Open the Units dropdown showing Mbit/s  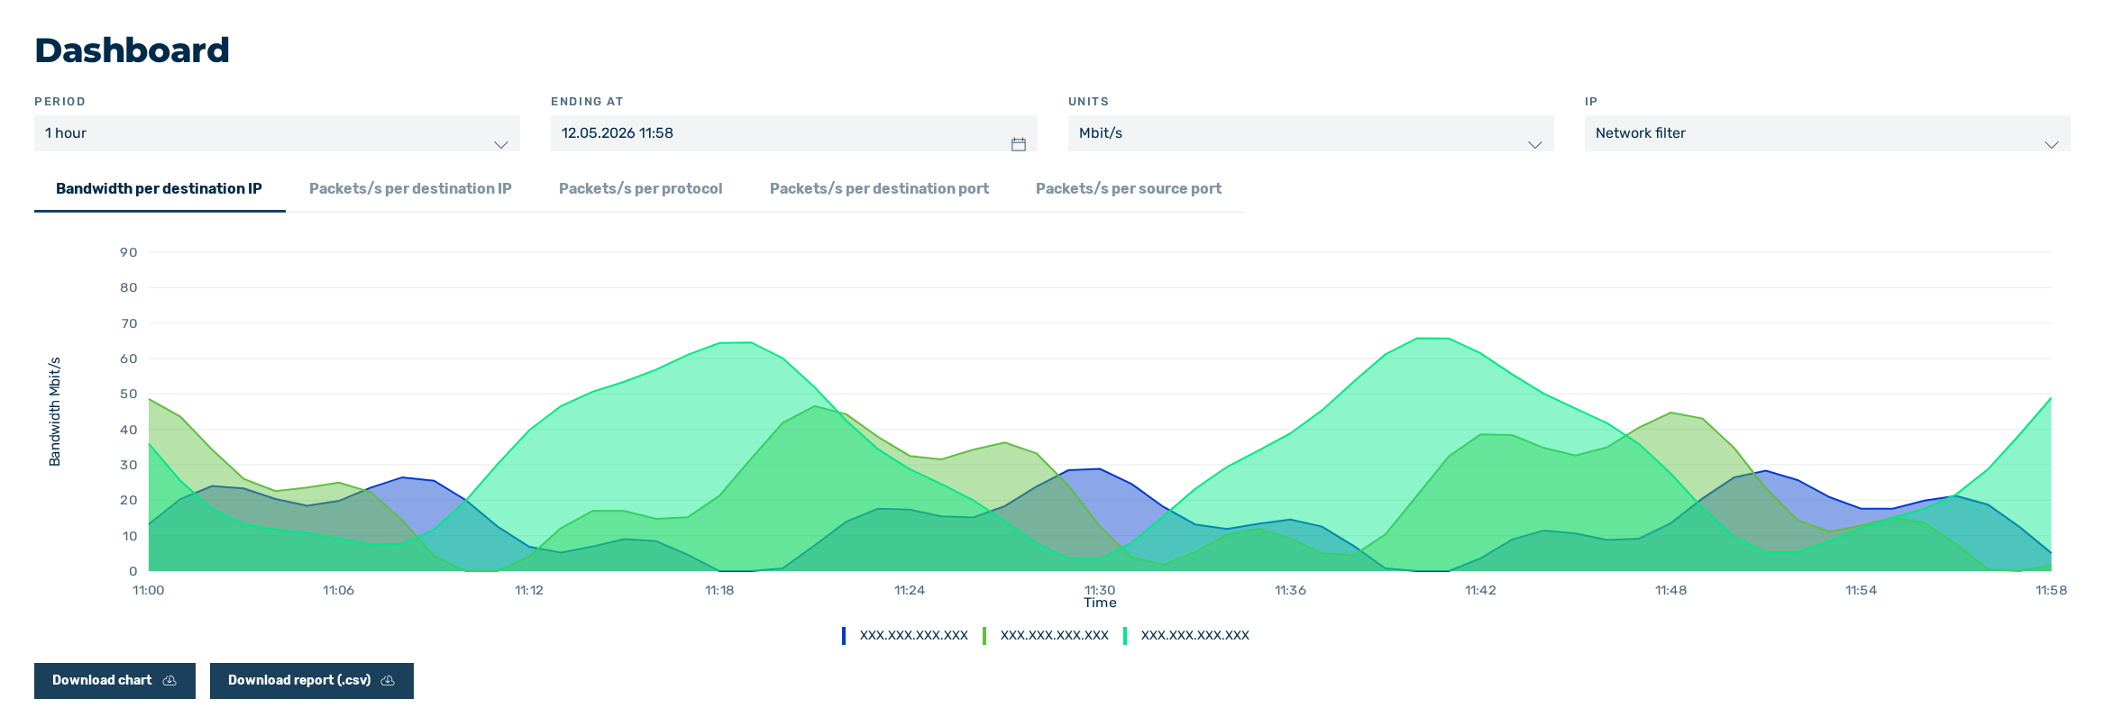point(1311,133)
